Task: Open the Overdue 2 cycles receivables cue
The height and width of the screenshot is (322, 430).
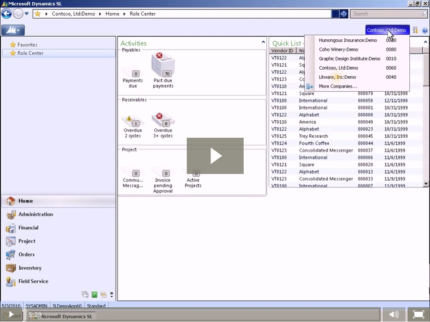Action: 133,127
